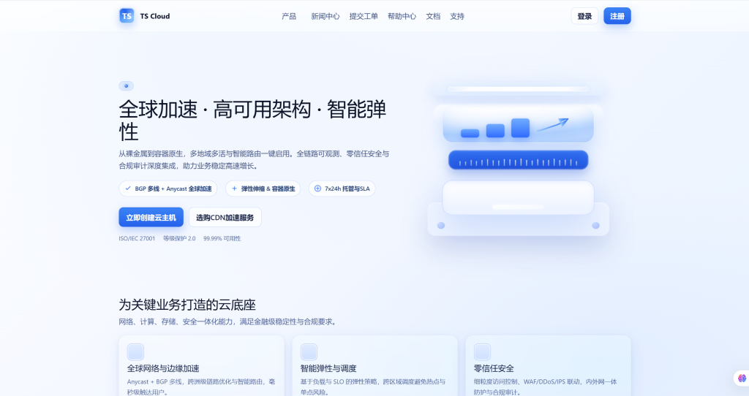Click the ISO/IEC 27001 text
749x396 pixels.
click(137, 239)
